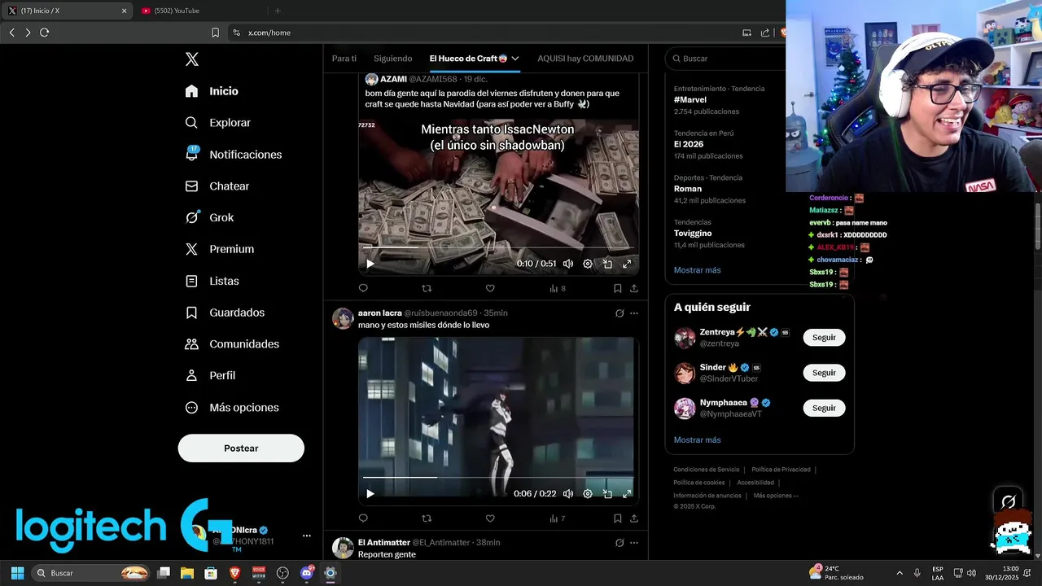Play the AZAMI money video

coord(370,264)
